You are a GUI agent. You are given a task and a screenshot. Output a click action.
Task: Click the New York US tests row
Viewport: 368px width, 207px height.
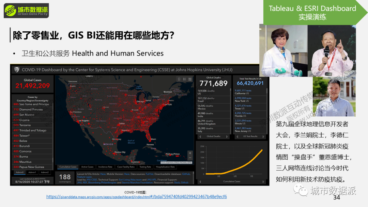250,99
